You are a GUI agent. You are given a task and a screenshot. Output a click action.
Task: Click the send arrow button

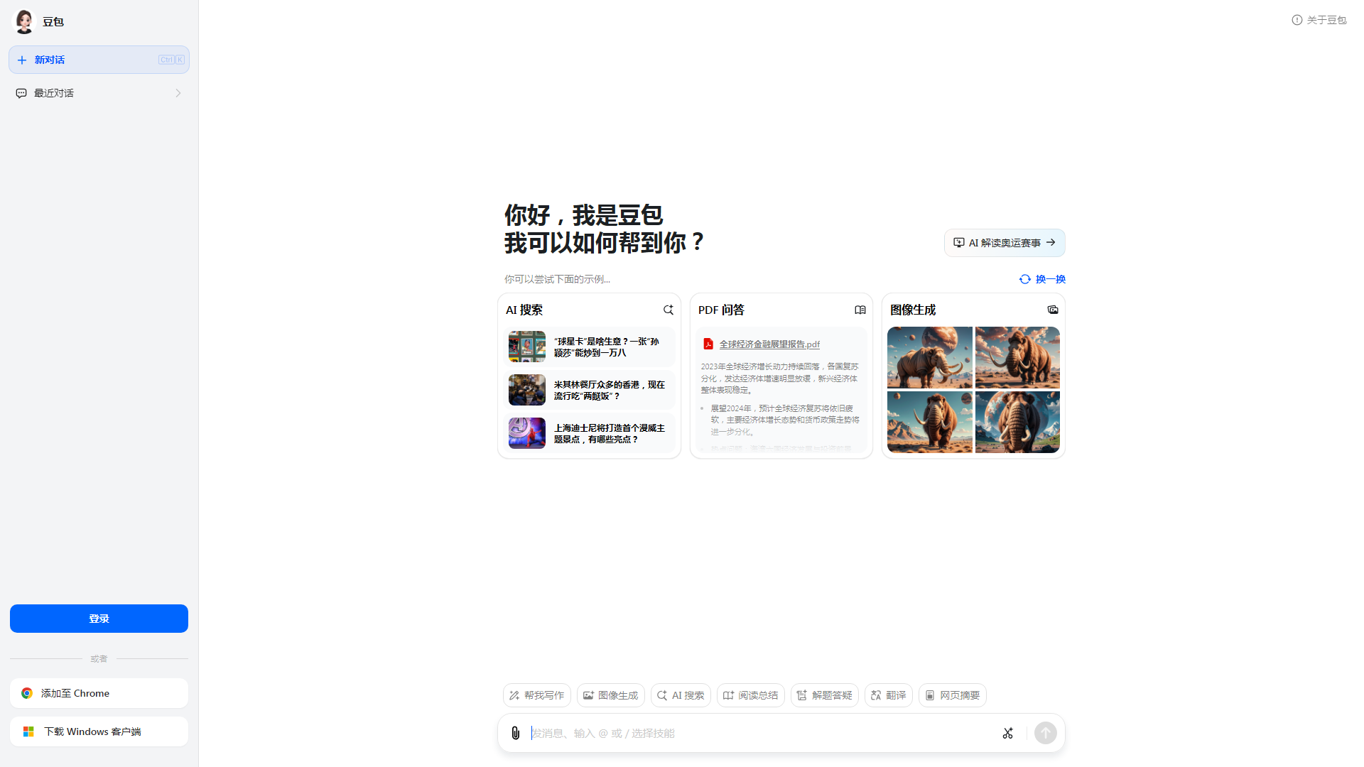1046,733
